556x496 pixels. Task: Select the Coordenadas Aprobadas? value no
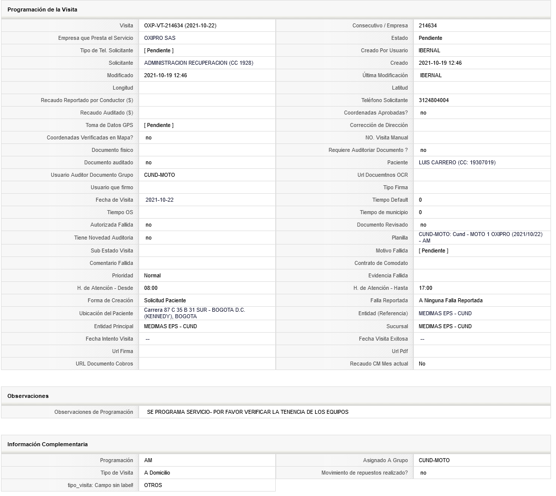(423, 113)
